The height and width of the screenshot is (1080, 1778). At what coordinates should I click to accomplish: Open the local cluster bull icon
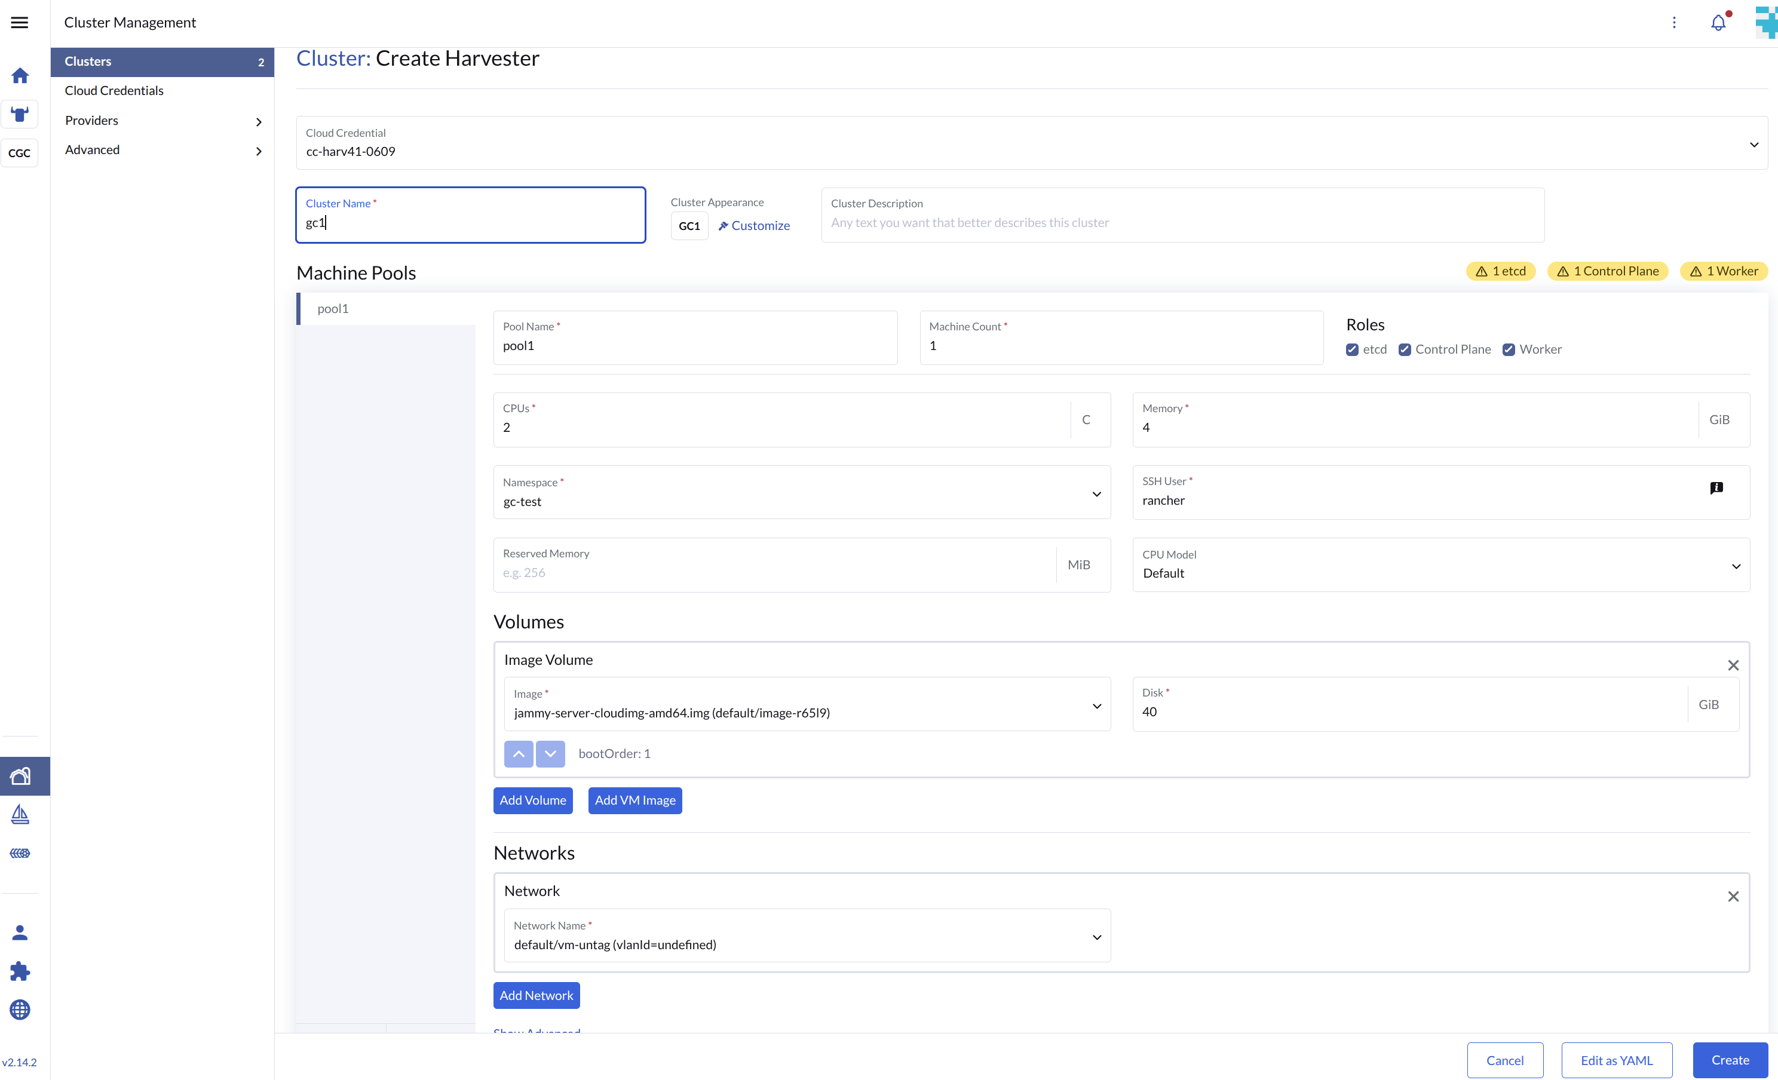[x=20, y=114]
